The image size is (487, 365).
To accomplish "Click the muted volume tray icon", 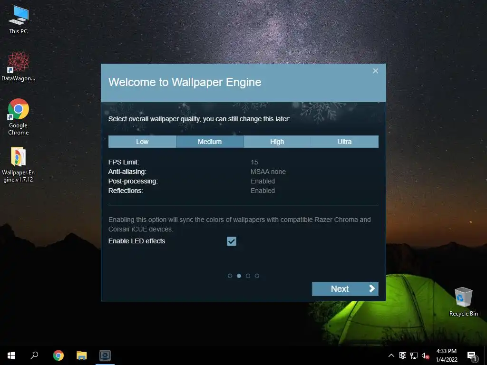I will tap(425, 355).
